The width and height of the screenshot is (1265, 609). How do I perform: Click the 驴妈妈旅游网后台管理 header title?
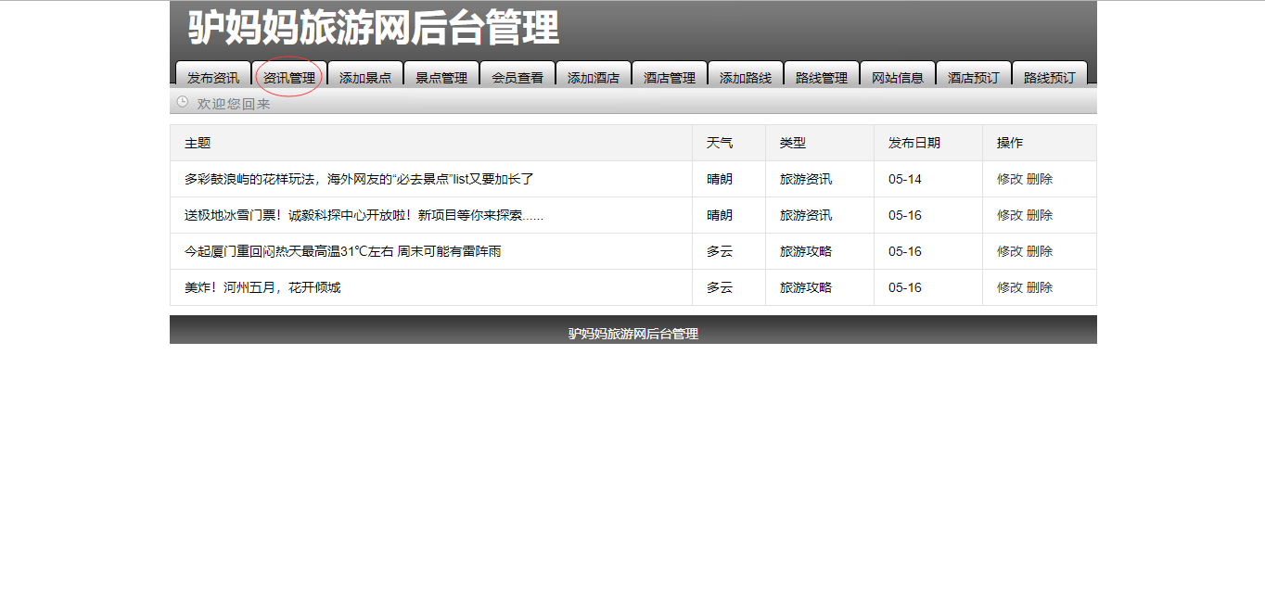[x=374, y=28]
